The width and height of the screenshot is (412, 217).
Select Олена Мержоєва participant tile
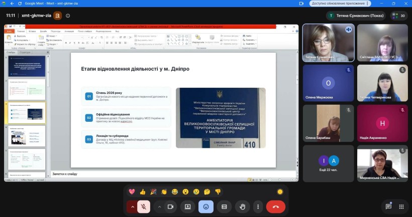(329, 83)
